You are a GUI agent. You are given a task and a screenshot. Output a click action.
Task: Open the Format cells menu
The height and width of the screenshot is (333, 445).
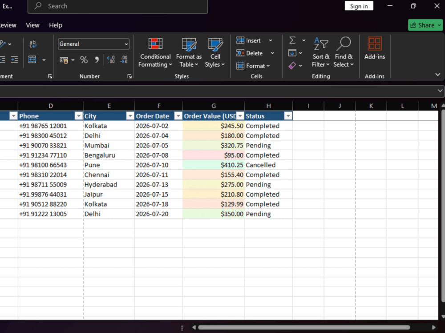click(x=253, y=66)
